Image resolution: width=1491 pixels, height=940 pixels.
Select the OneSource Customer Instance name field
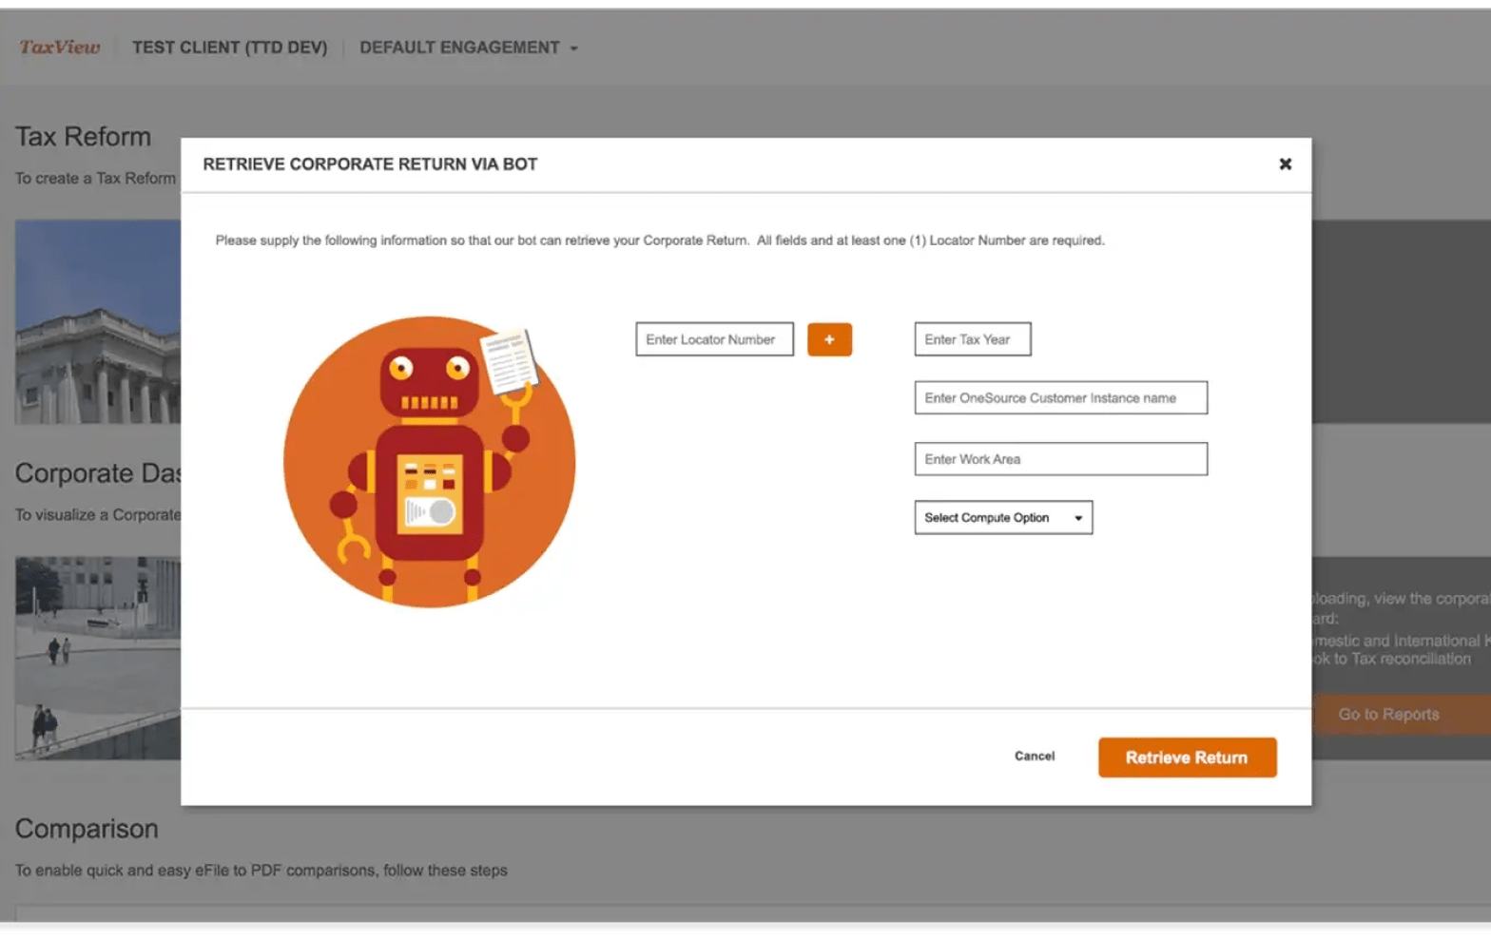[1060, 398]
